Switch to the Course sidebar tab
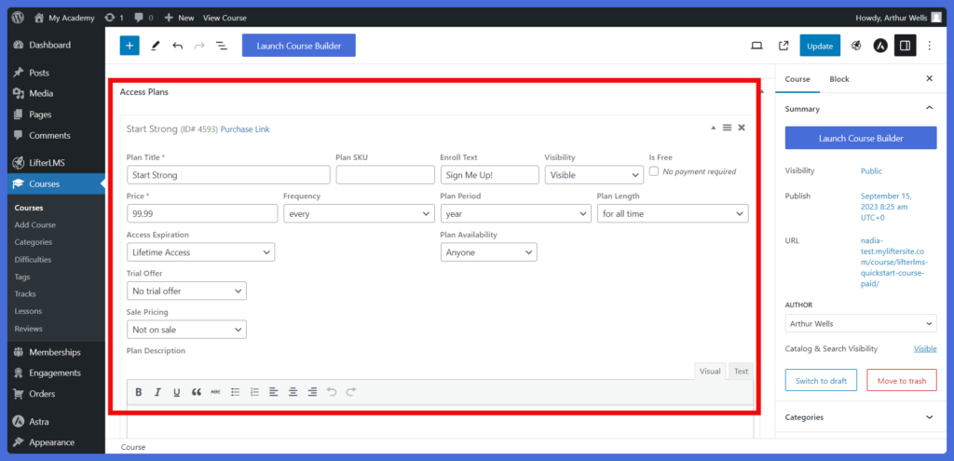Viewport: 954px width, 461px height. point(797,79)
